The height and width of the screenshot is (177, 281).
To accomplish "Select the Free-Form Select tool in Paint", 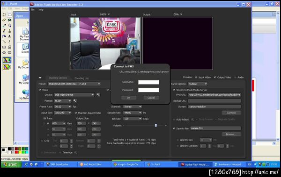I will (4, 14).
